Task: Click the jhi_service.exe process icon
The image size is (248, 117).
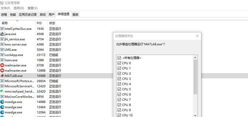Action: point(2,39)
